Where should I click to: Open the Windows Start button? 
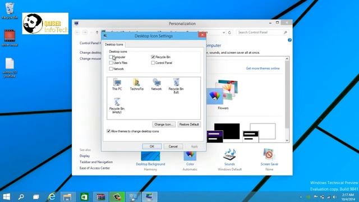6,196
